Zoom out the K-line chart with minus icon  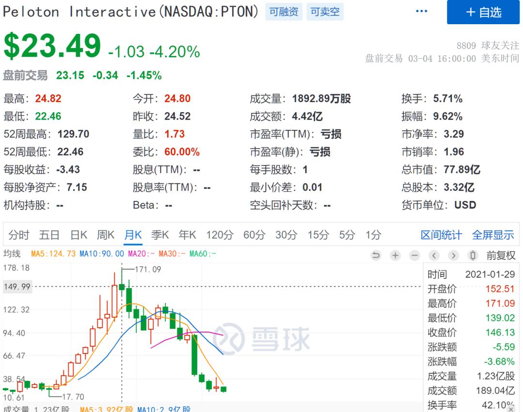coord(415,256)
